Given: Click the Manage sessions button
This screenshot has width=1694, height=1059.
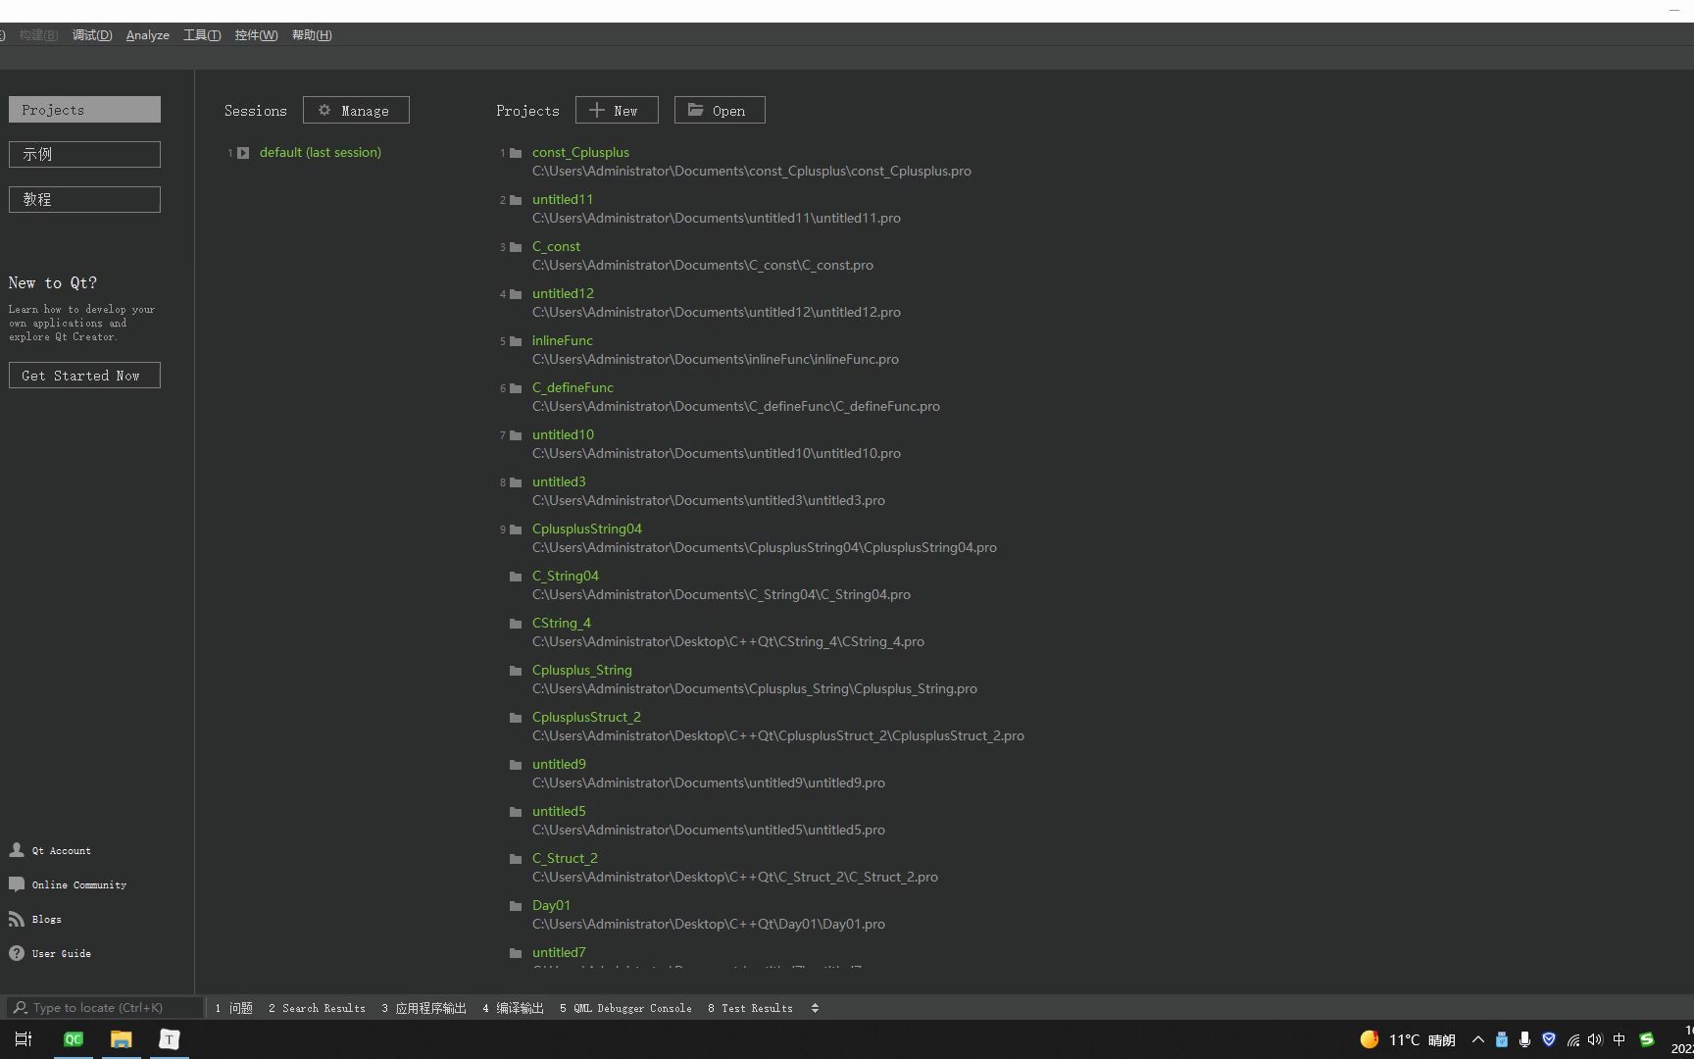Looking at the screenshot, I should click(356, 110).
